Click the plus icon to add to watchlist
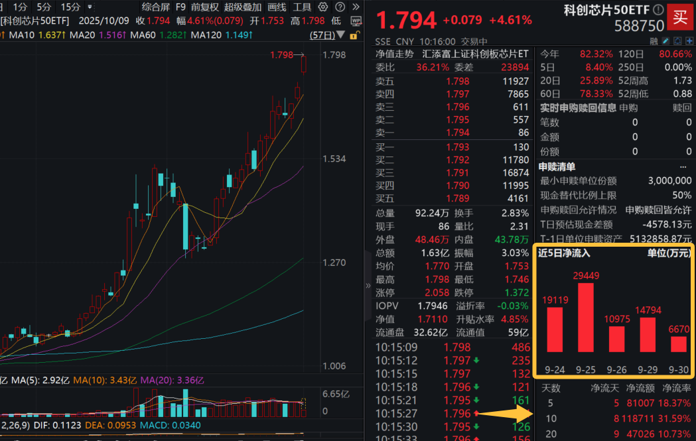The width and height of the screenshot is (696, 441). tap(689, 41)
